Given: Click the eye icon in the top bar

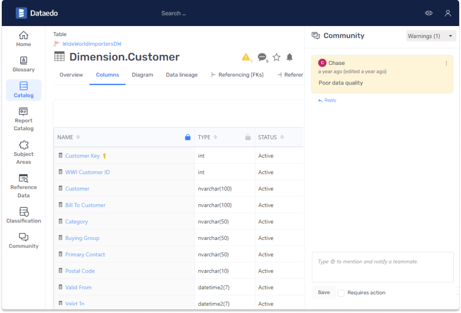Looking at the screenshot, I should click(x=429, y=13).
